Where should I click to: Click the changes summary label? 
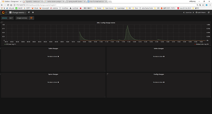click(x=22, y=18)
